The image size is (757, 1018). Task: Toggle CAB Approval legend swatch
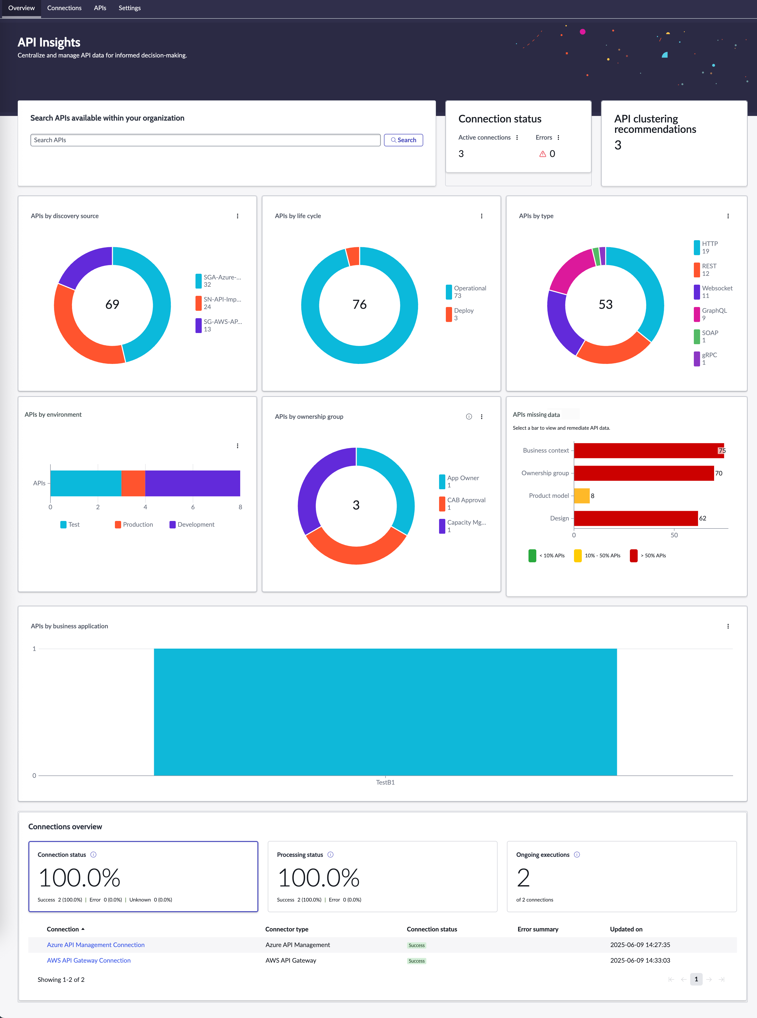click(442, 504)
